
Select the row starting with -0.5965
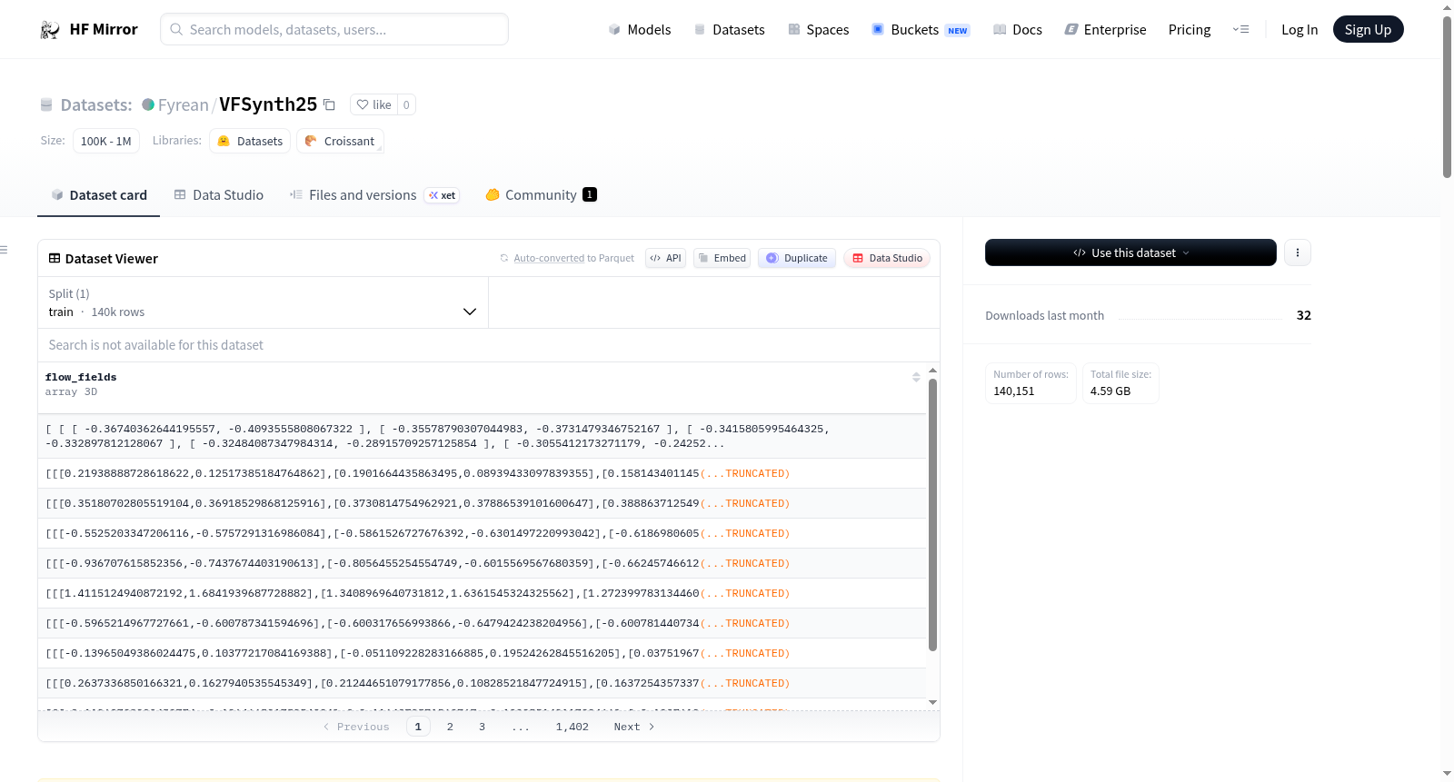[x=482, y=624]
